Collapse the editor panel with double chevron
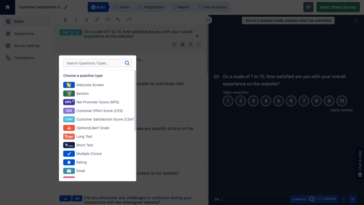 click(208, 20)
